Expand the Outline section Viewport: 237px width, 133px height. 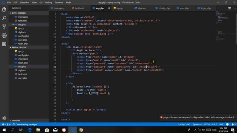[x=29, y=120]
